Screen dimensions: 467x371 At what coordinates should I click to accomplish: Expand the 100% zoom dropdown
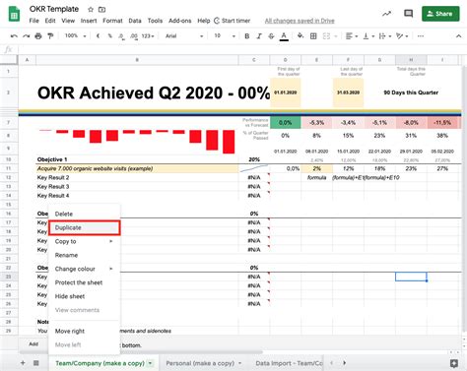click(76, 35)
